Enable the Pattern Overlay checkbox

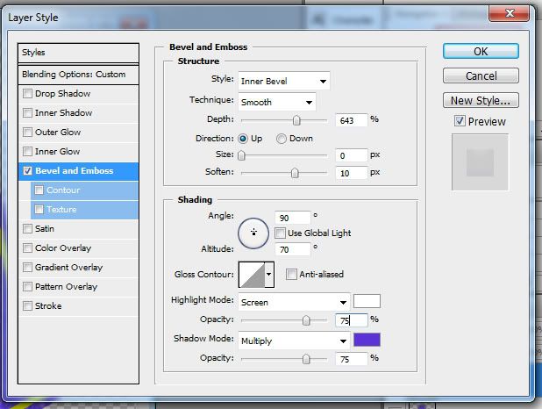pos(27,287)
